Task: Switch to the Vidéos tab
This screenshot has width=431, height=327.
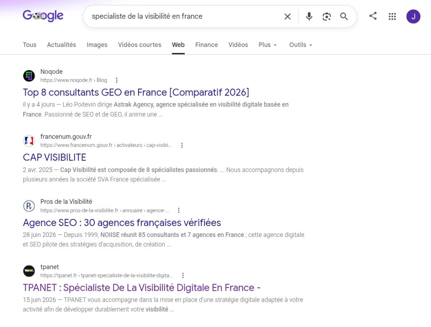Action: point(238,45)
